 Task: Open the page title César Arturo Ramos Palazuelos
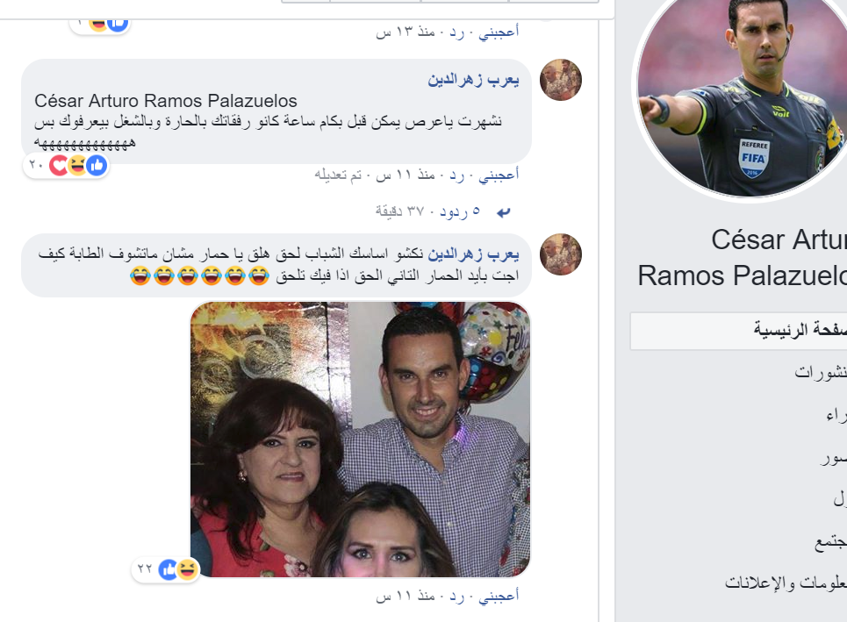743,258
